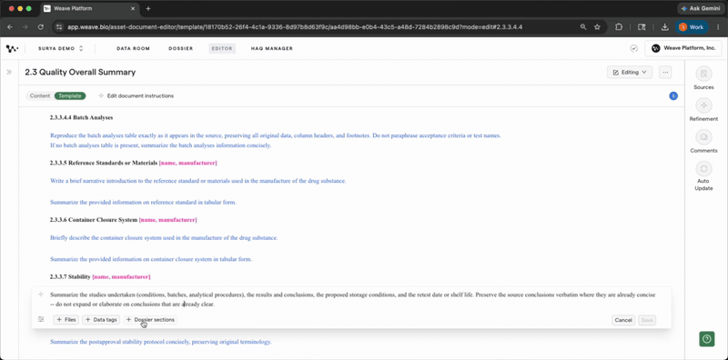Reload the page in browser
The image size is (728, 360).
click(40, 27)
